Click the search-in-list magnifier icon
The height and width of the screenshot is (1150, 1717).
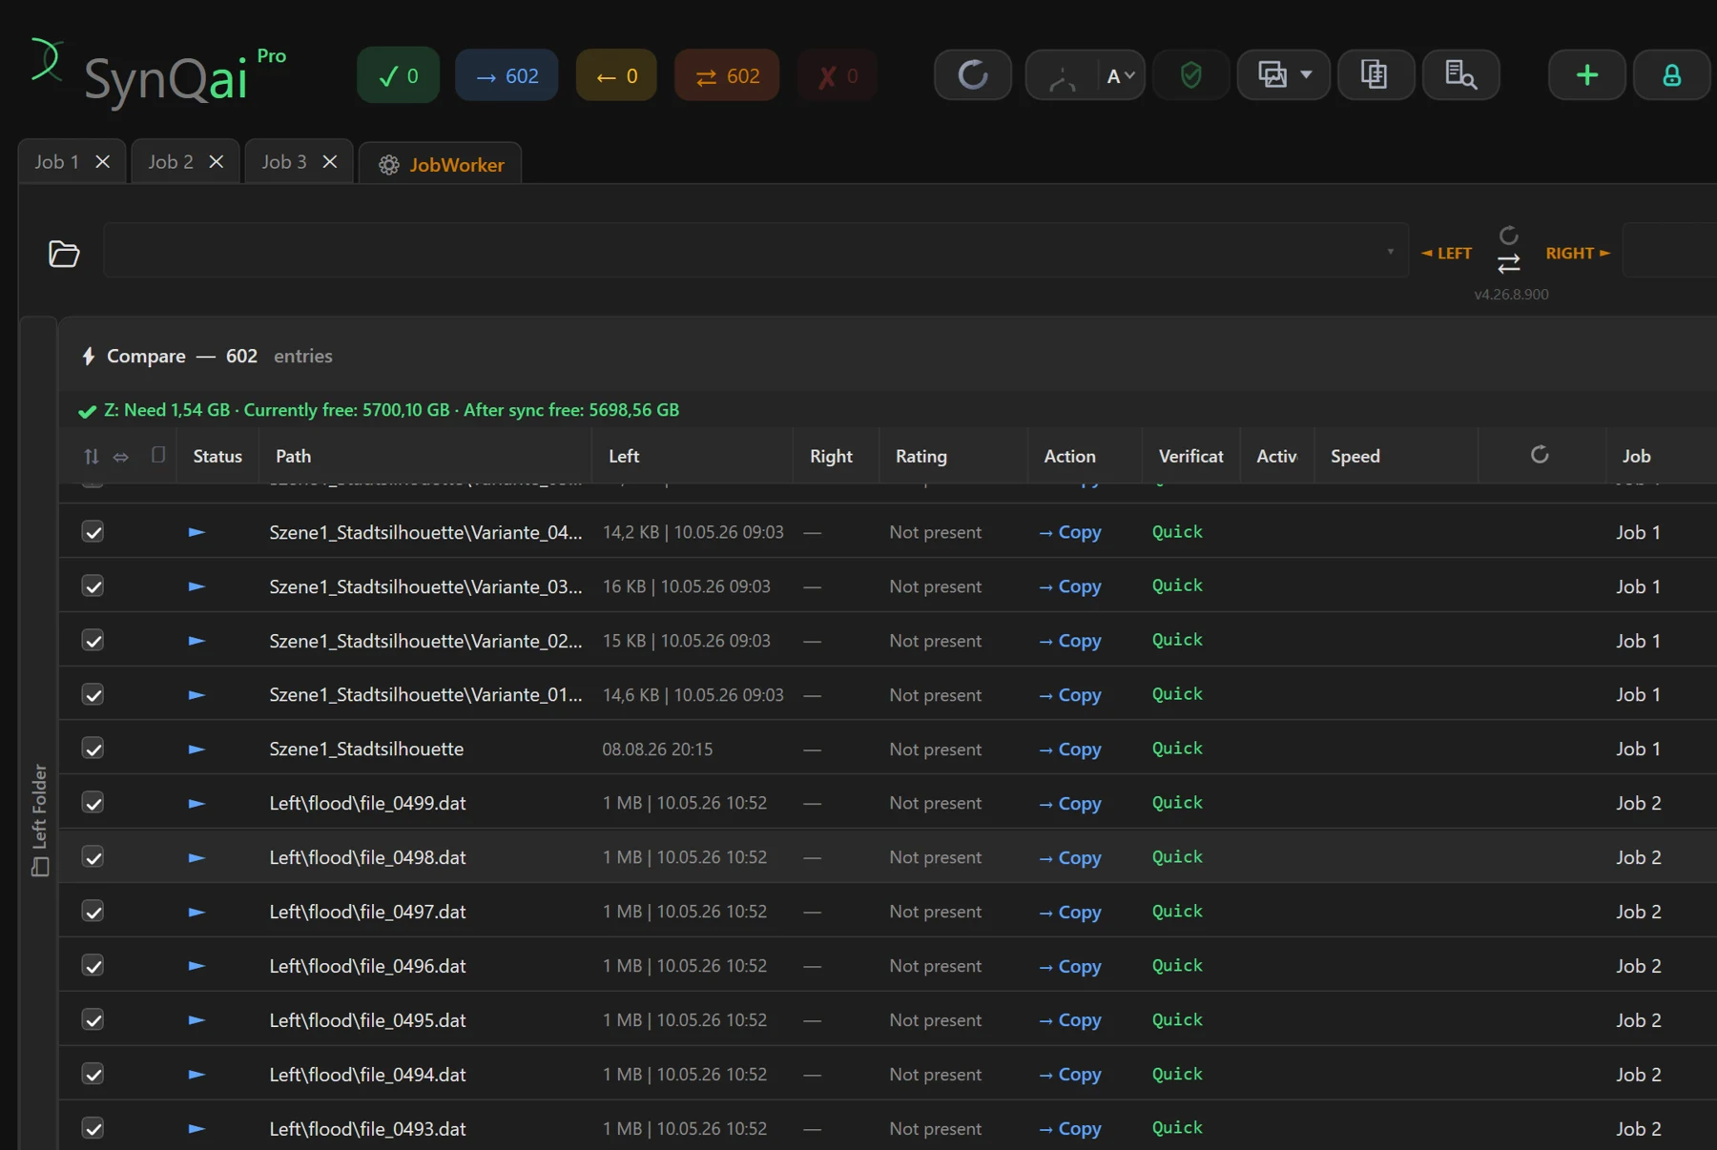click(1460, 74)
